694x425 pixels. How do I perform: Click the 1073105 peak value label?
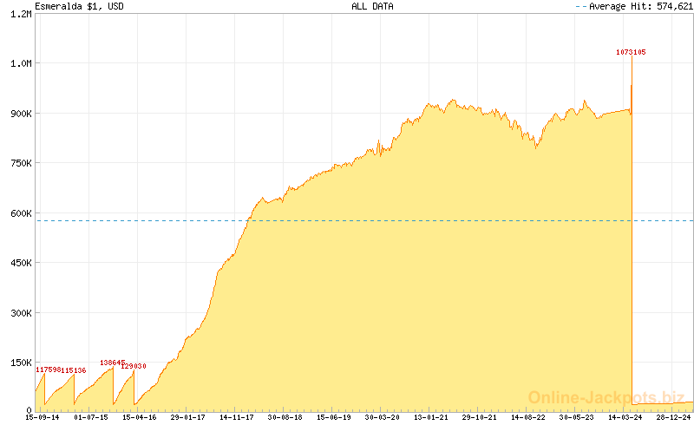click(631, 53)
